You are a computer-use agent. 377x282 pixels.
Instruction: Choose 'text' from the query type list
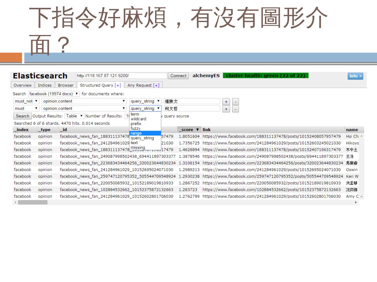pos(145,143)
